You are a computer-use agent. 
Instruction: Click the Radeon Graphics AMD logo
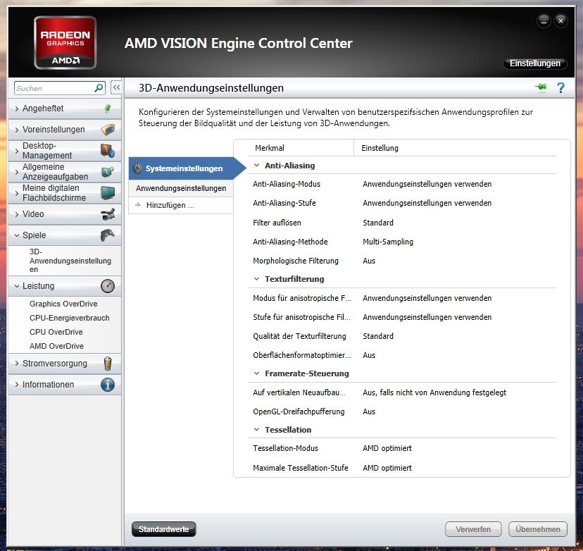(x=65, y=43)
